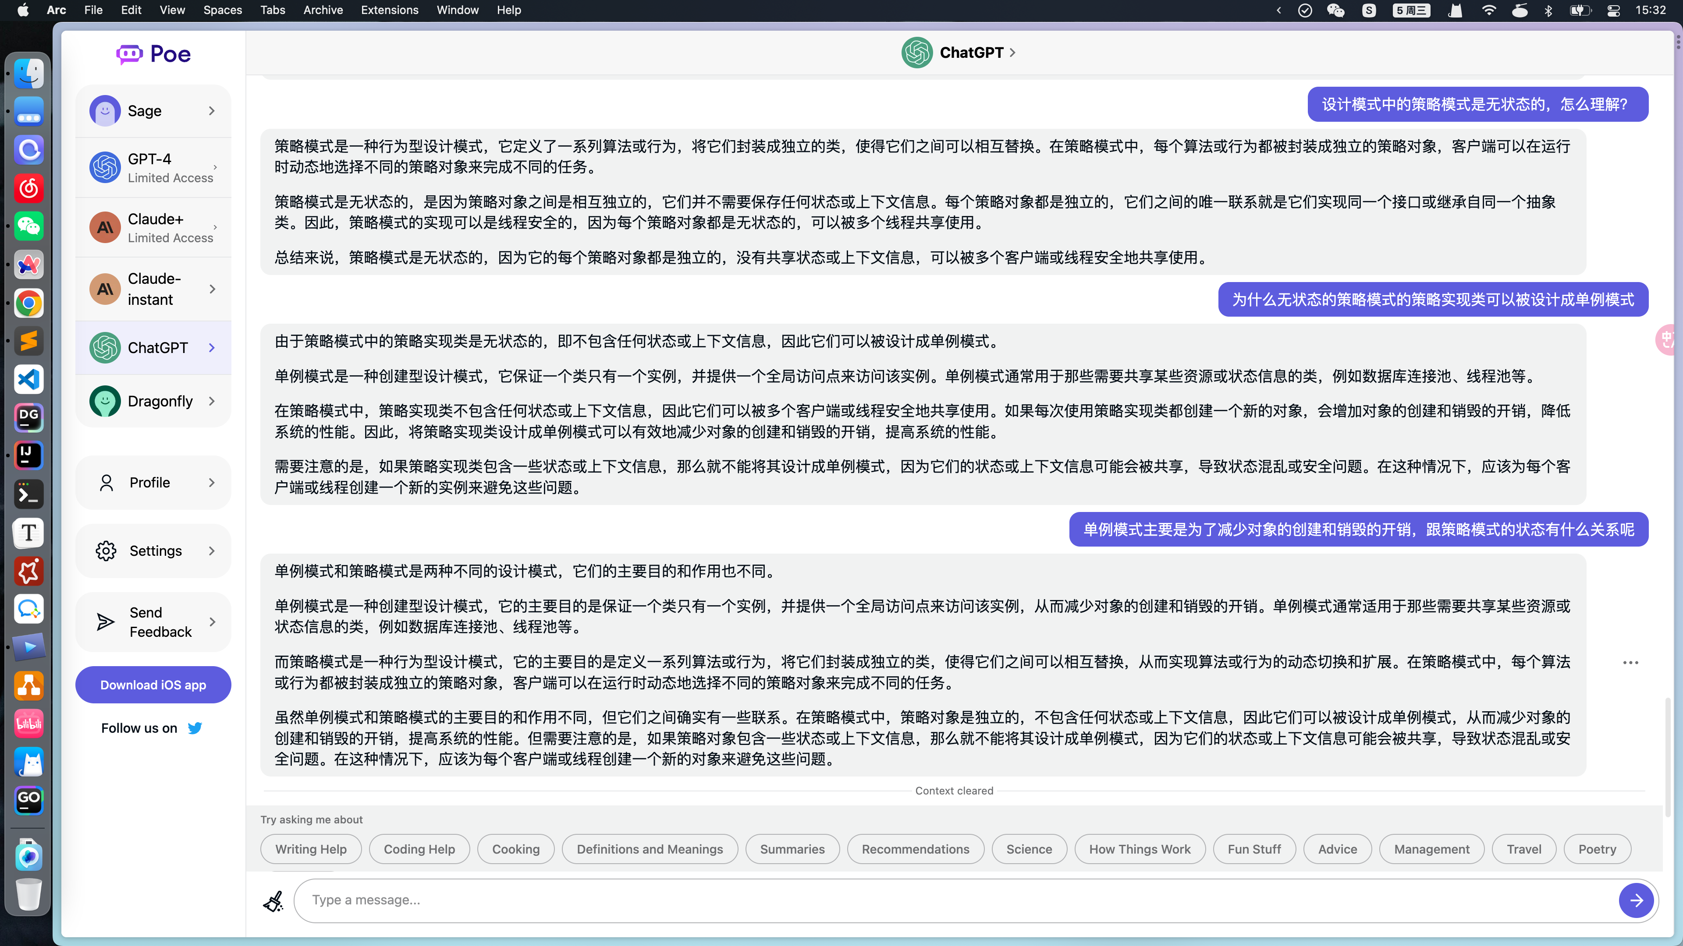Click the send message arrow button

1636,901
